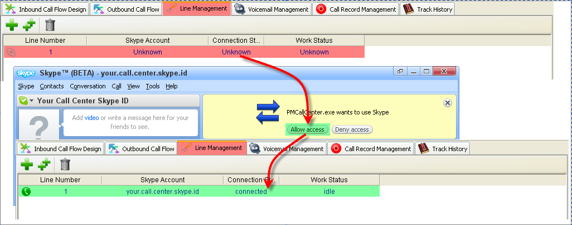
Task: Open the upper Outbound Call Flow tab
Action: click(x=126, y=9)
